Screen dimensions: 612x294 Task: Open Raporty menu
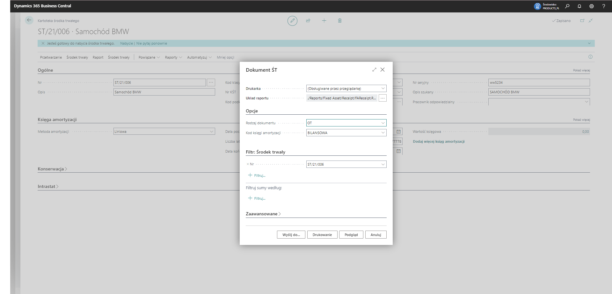pos(173,57)
